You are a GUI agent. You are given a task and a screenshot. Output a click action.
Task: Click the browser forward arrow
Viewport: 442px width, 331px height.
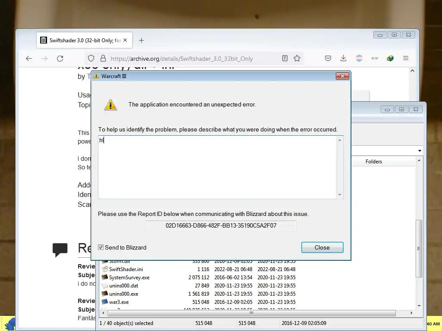point(44,59)
